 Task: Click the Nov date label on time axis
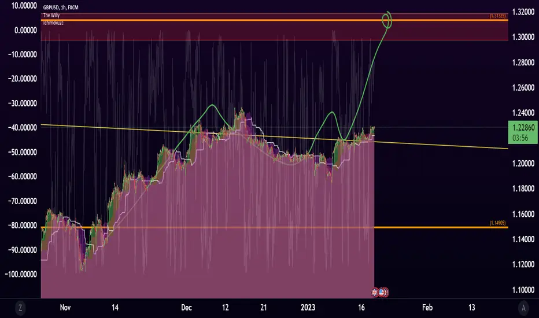[x=65, y=308]
